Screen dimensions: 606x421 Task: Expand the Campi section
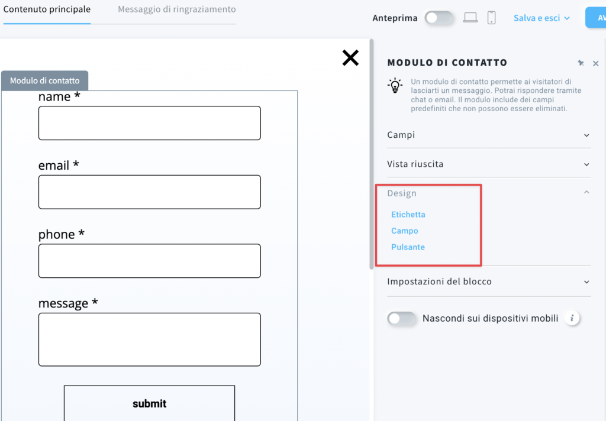coord(489,135)
